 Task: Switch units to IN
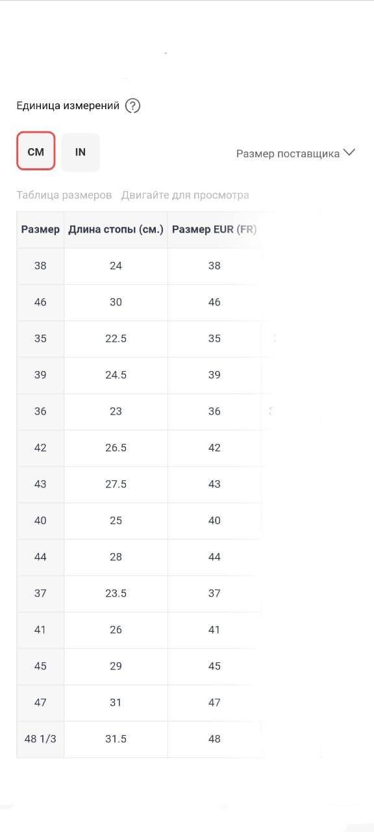pyautogui.click(x=81, y=152)
